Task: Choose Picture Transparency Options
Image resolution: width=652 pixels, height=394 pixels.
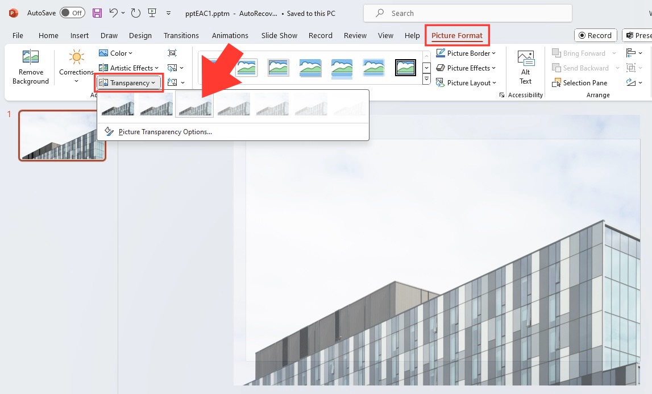Action: 165,132
